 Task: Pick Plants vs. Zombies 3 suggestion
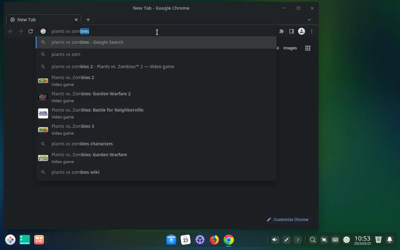(156, 129)
